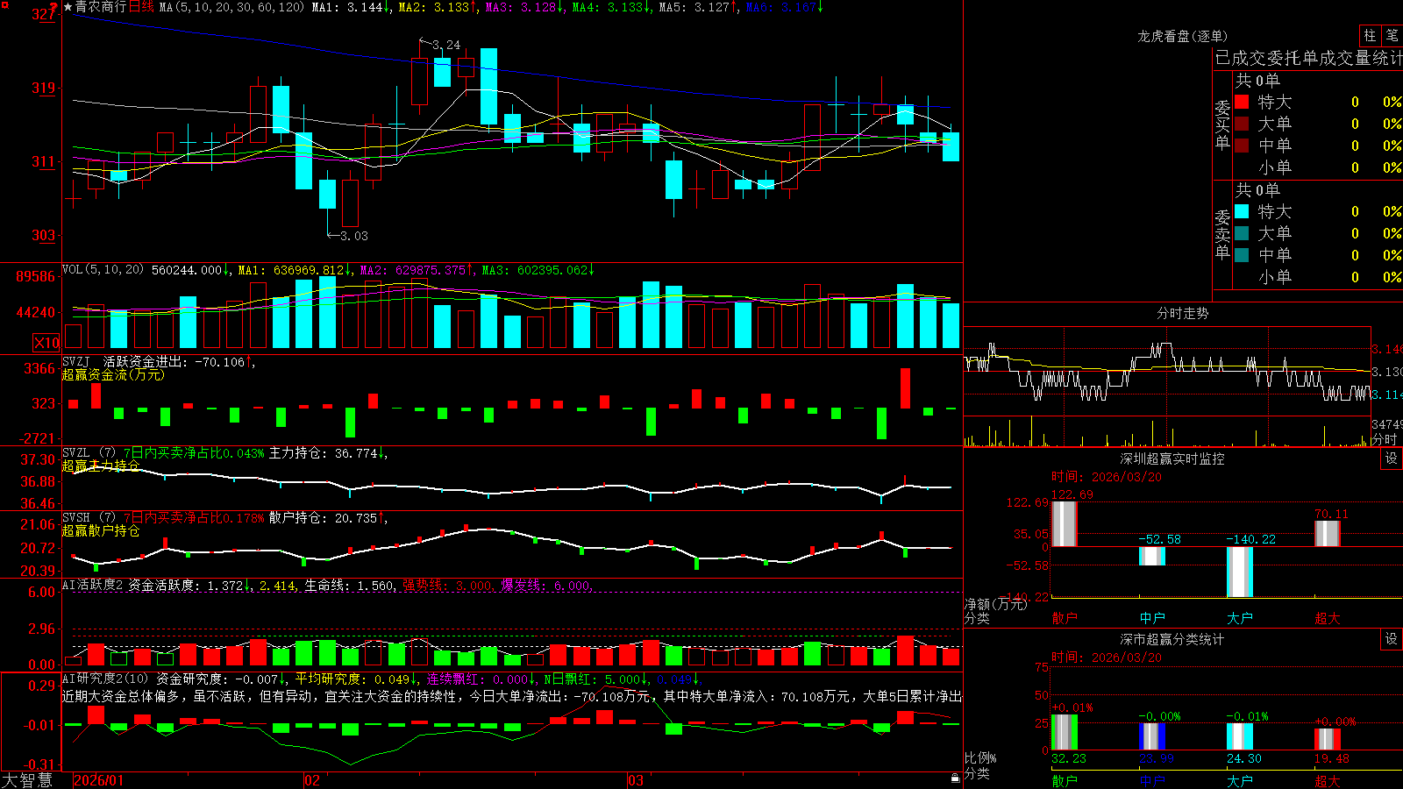Click the 超赢资金流(万元) label

tap(113, 375)
